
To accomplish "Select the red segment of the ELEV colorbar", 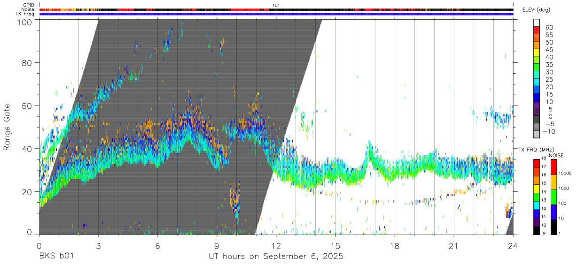I will [x=537, y=30].
